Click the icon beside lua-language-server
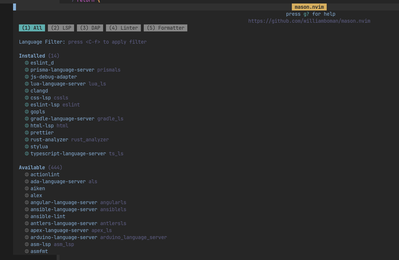Image resolution: width=399 pixels, height=260 pixels. [27, 84]
